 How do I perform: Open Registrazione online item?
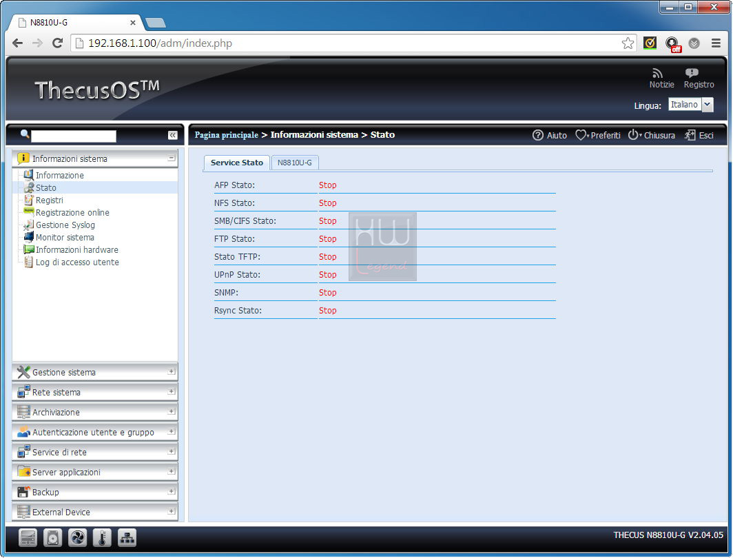coord(72,213)
